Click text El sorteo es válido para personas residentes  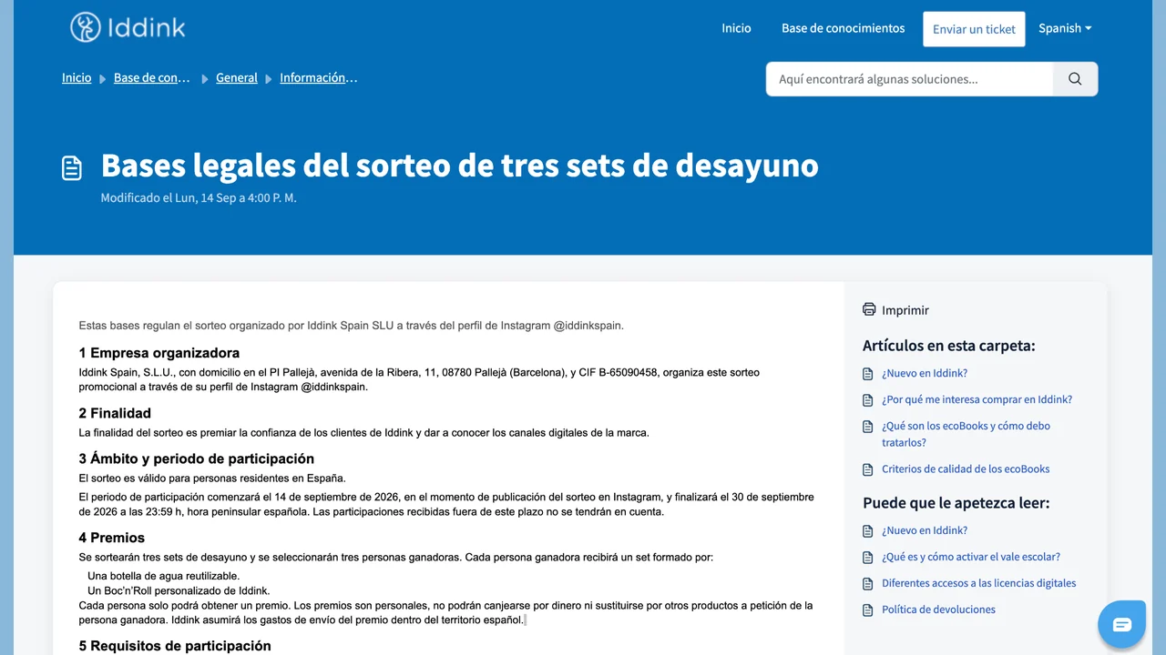tap(212, 478)
